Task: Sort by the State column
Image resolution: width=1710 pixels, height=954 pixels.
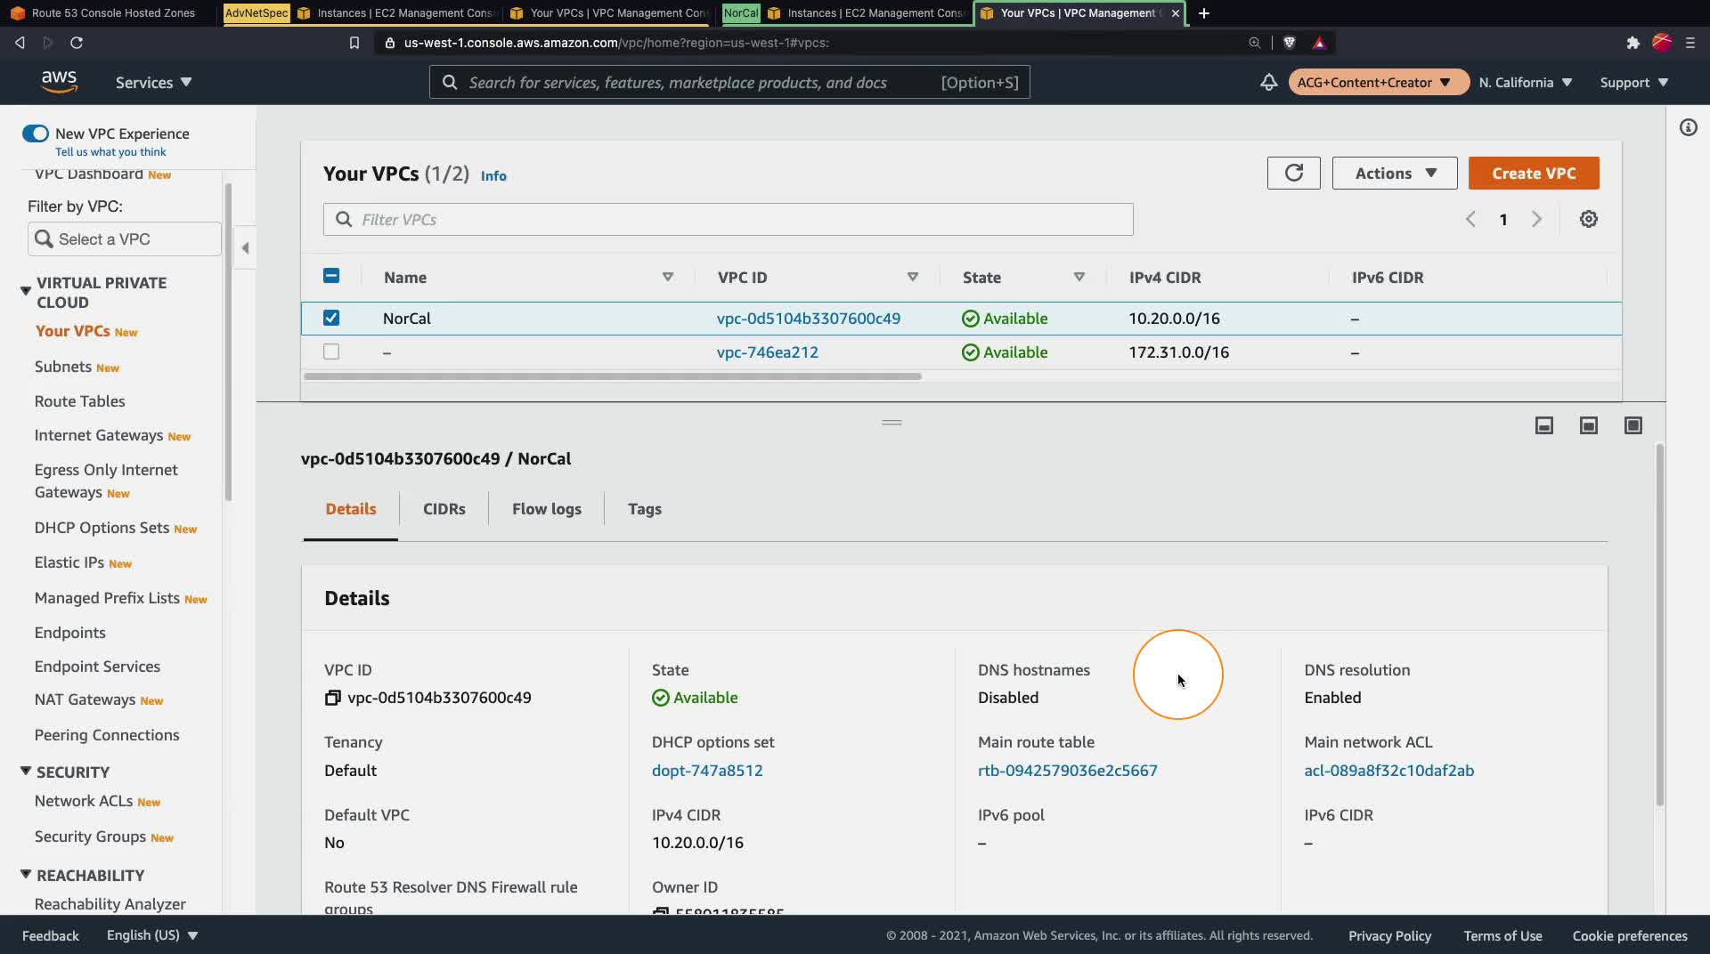Action: tap(1079, 278)
